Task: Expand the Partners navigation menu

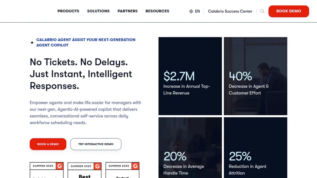Action: point(128,11)
